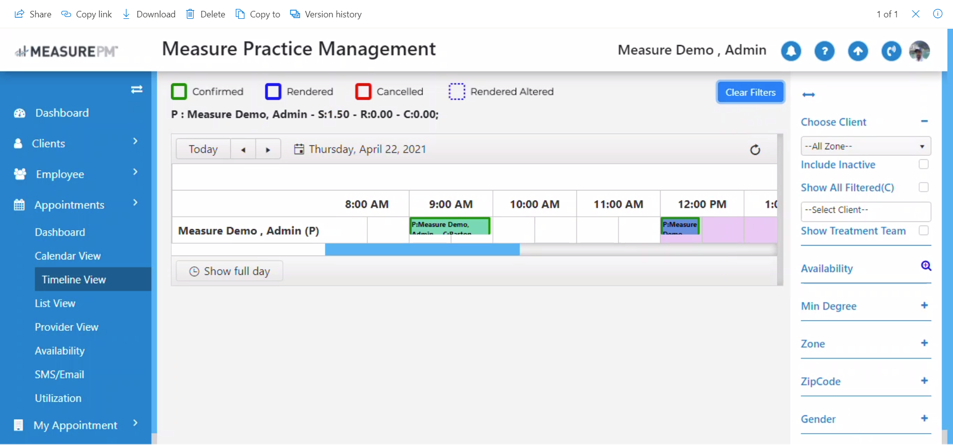
Task: Open List View in the sidebar
Action: click(x=55, y=304)
